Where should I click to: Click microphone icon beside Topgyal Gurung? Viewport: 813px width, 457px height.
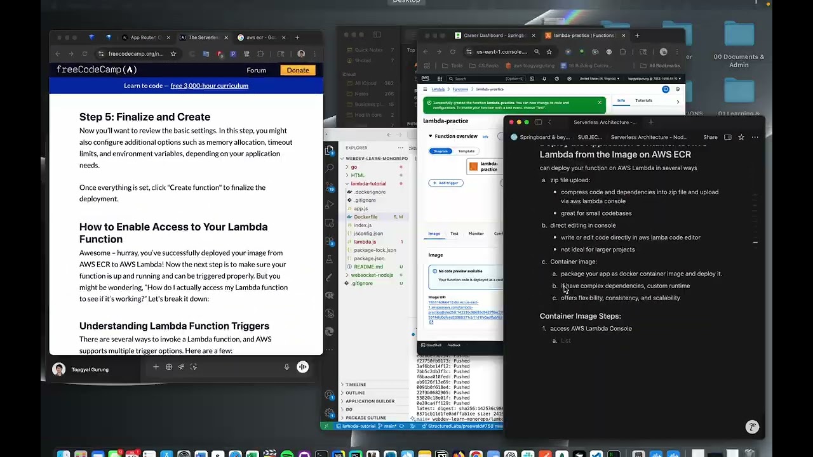[x=286, y=367]
